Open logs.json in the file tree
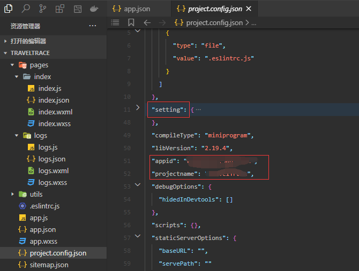359x271 pixels. pos(54,159)
